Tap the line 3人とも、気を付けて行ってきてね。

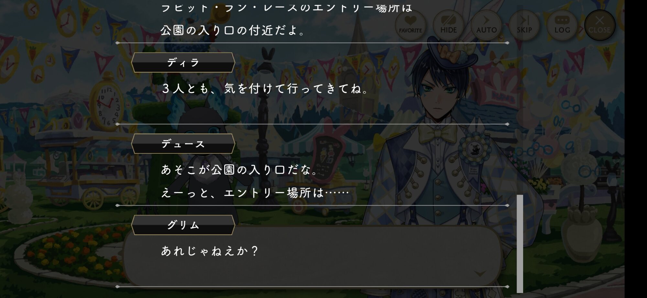(x=265, y=88)
